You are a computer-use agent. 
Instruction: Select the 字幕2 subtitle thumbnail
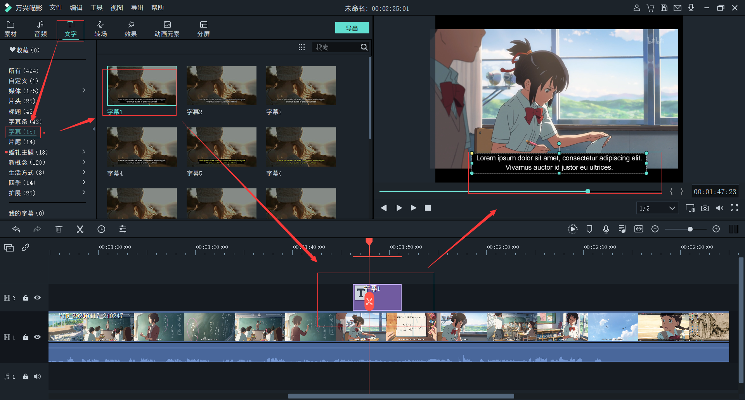tap(221, 85)
